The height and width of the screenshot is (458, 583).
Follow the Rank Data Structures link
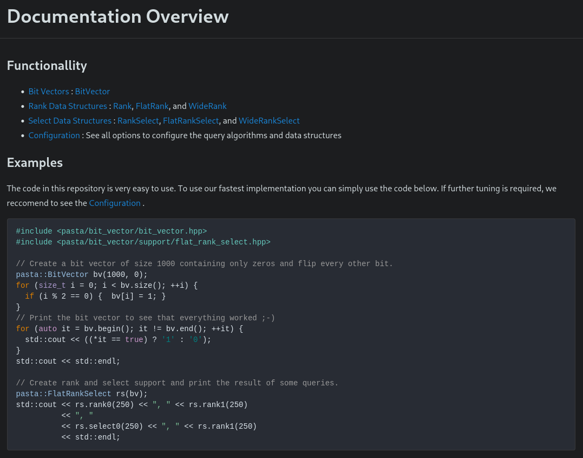pos(68,106)
